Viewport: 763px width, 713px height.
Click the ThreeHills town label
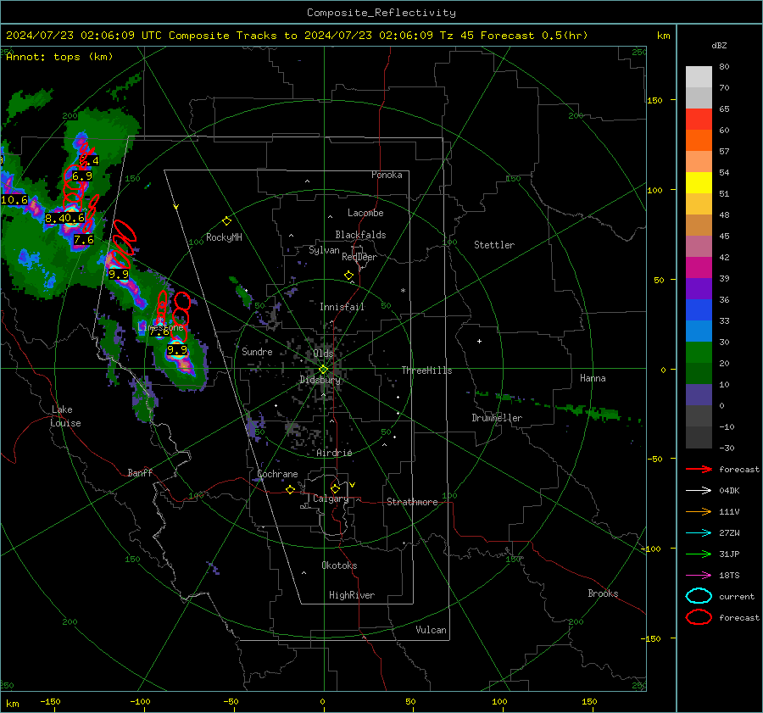click(426, 370)
